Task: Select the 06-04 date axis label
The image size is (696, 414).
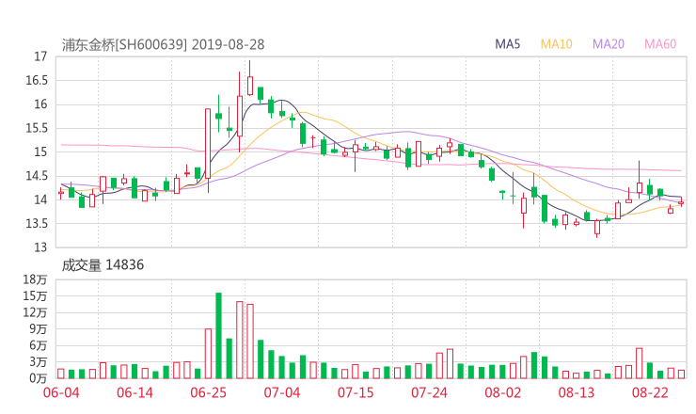Action: click(61, 392)
